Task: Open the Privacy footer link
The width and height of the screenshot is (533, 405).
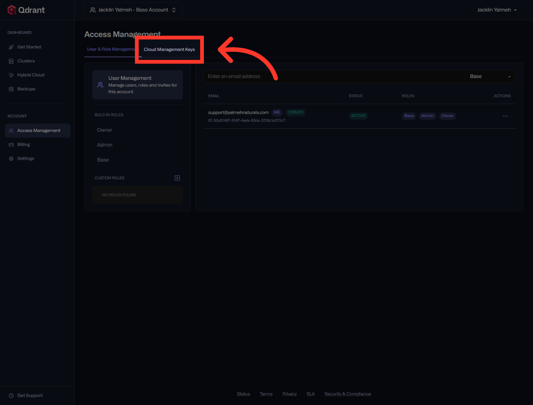Action: (x=289, y=394)
